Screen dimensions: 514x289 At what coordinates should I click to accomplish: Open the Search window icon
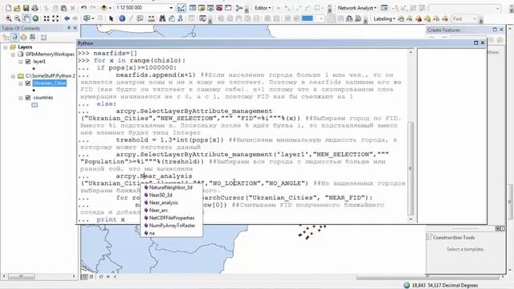pos(210,8)
